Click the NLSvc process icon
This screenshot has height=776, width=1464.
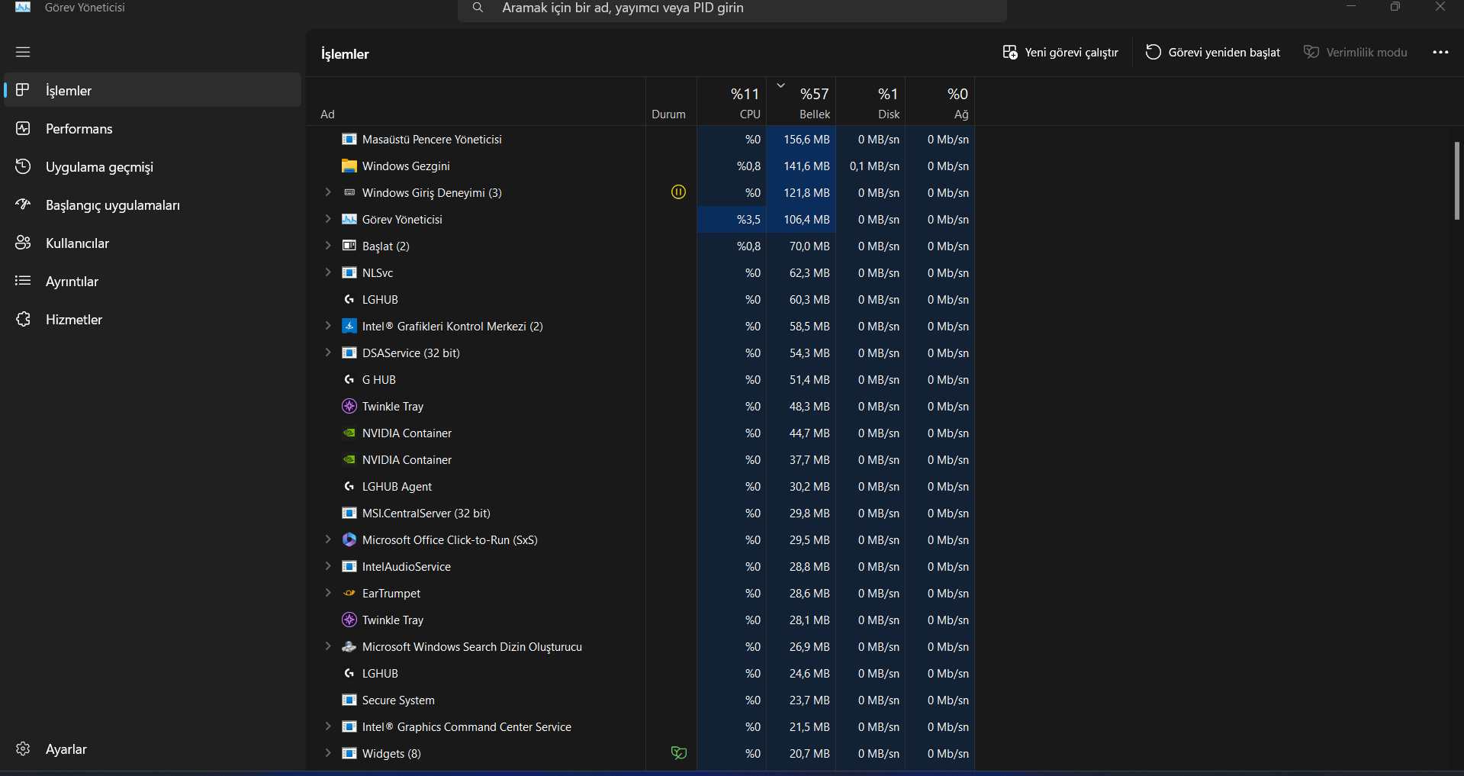point(349,272)
